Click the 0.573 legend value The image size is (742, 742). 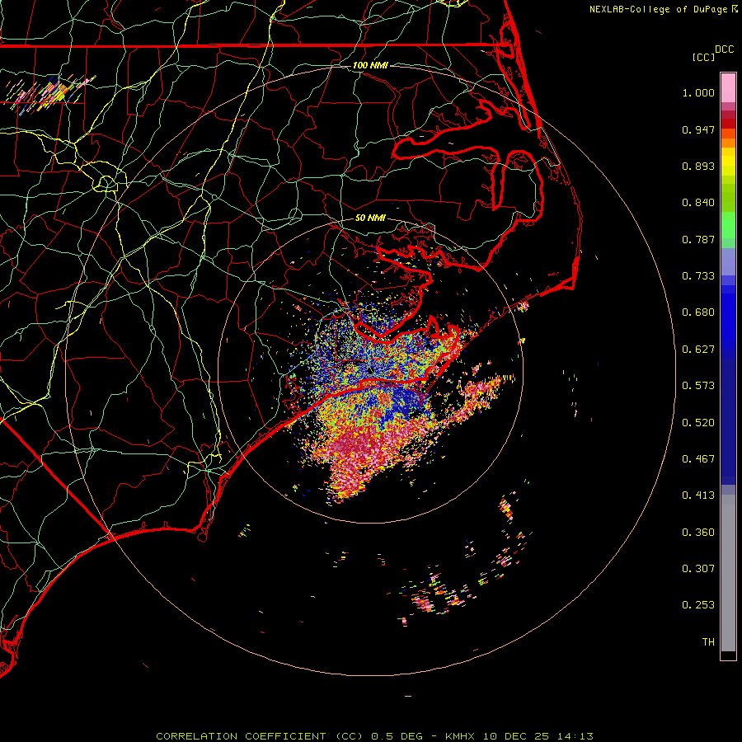point(698,386)
